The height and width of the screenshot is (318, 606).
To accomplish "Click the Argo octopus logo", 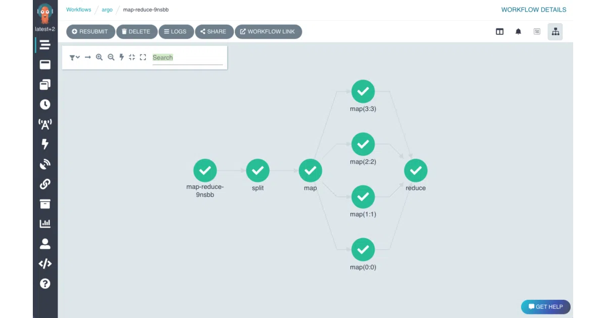I will (45, 13).
